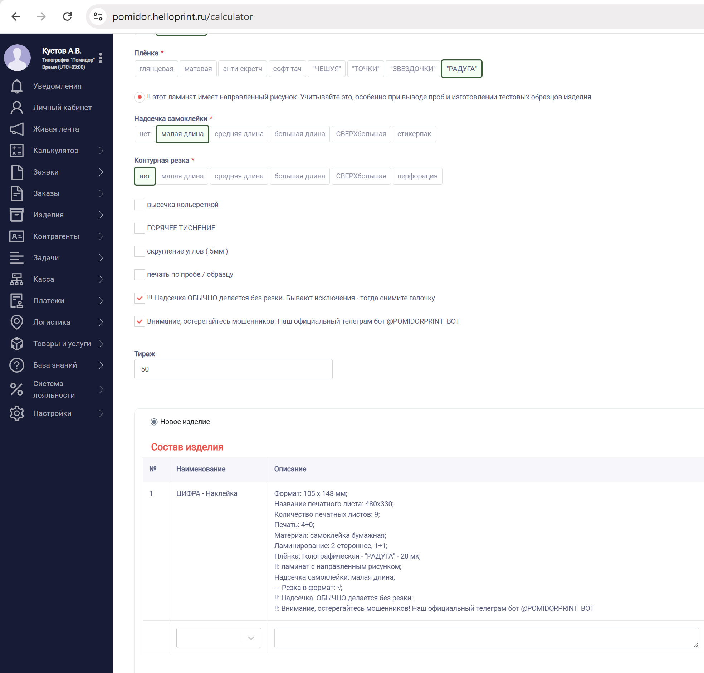
Task: Click the browser reload icon
Action: pos(67,16)
